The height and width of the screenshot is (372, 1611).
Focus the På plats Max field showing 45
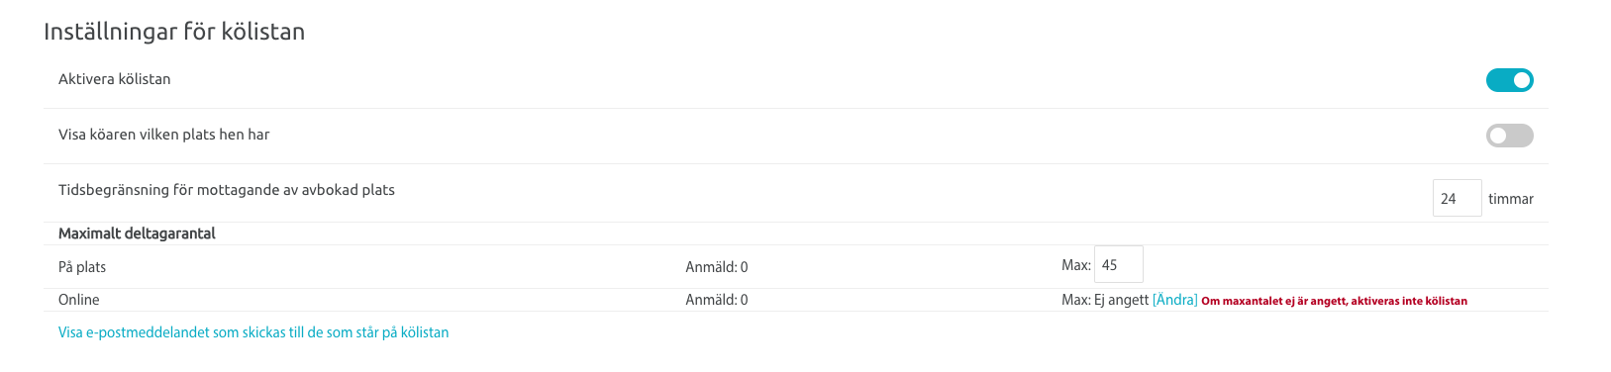1118,264
